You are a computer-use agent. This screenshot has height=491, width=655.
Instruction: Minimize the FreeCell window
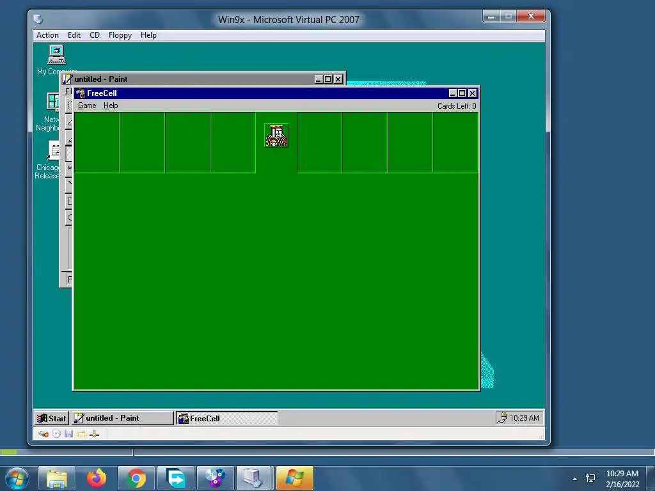[x=453, y=93]
